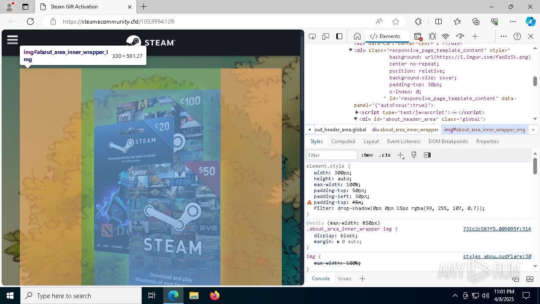The width and height of the screenshot is (540, 304).
Task: Add page to favorites star icon
Action: click(396, 22)
